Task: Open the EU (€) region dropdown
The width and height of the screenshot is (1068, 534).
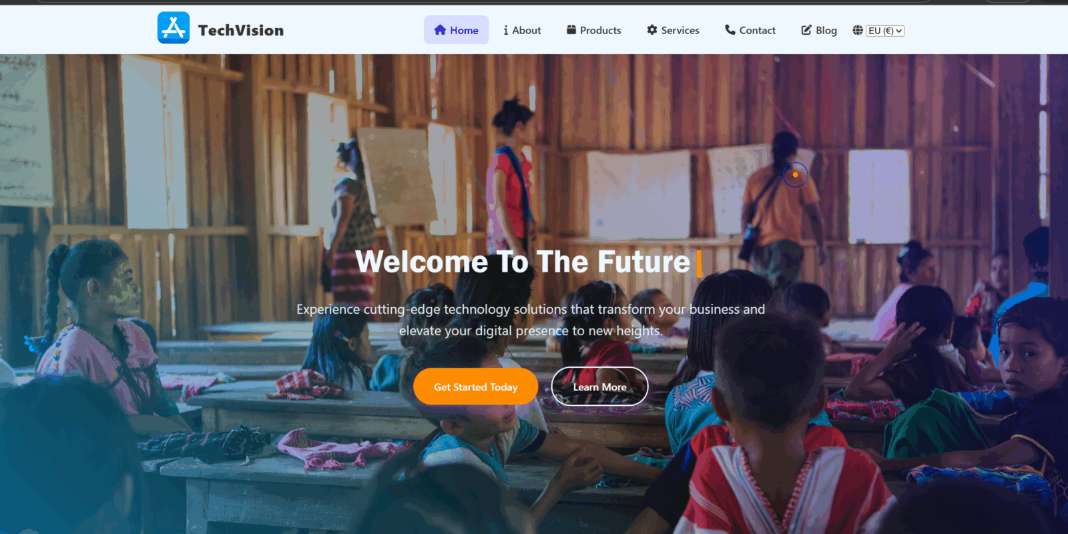Action: click(x=885, y=31)
